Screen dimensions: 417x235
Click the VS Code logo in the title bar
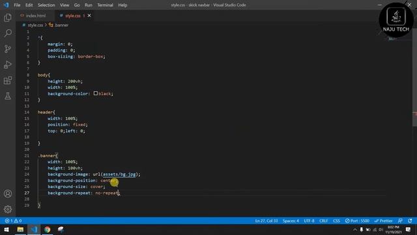[6, 5]
